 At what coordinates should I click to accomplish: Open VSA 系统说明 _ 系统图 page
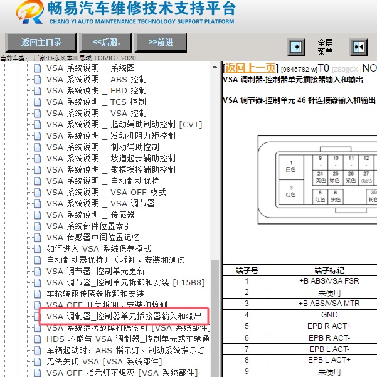point(90,68)
